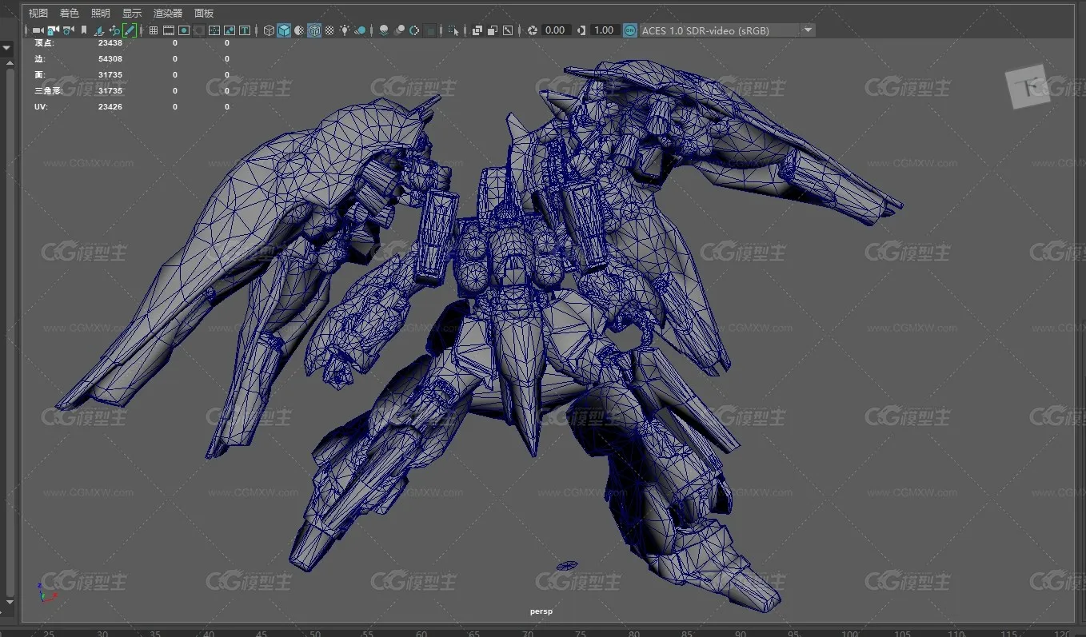Click the Use All Lights bulb
The image size is (1086, 637).
point(345,30)
